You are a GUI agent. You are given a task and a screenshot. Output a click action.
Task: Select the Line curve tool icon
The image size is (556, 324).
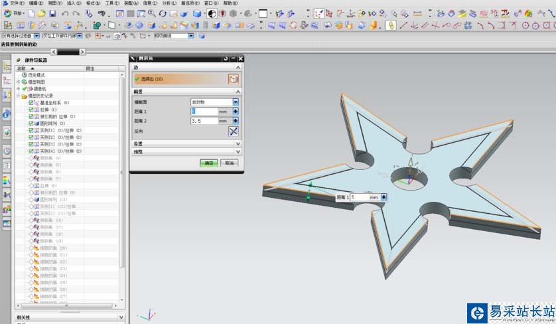403,25
